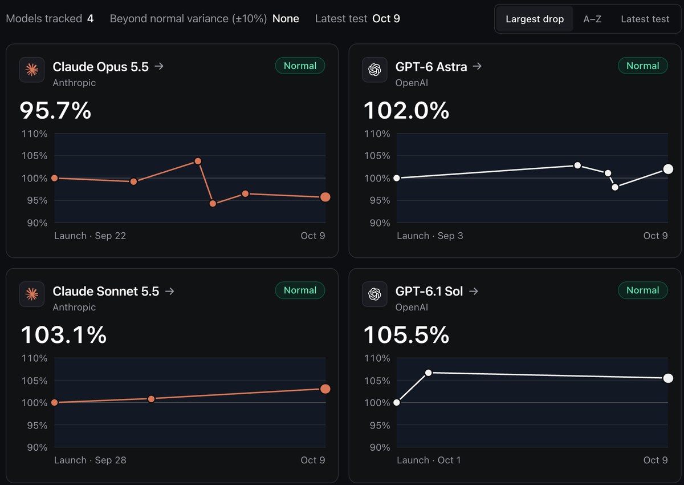This screenshot has width=684, height=485.
Task: Open the GPT-6 Astra model details
Action: [x=431, y=67]
